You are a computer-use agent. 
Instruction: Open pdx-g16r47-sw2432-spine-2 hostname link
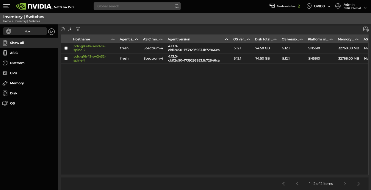coord(90,48)
